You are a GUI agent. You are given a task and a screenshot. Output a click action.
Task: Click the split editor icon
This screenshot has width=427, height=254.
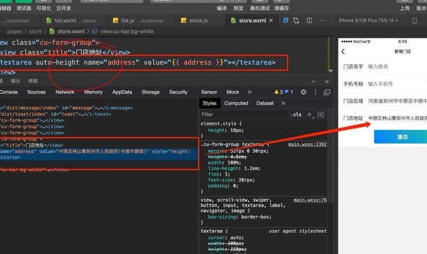[310, 20]
